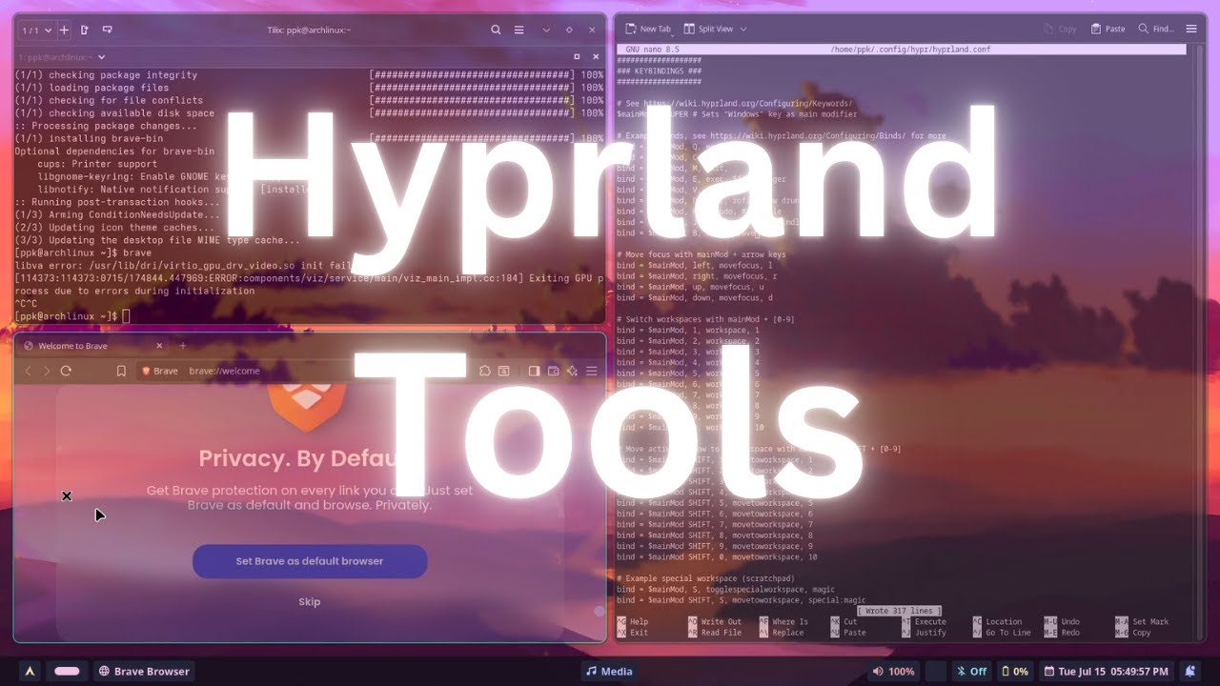The height and width of the screenshot is (686, 1220).
Task: Click the pink workspace indicator pill
Action: coord(67,671)
